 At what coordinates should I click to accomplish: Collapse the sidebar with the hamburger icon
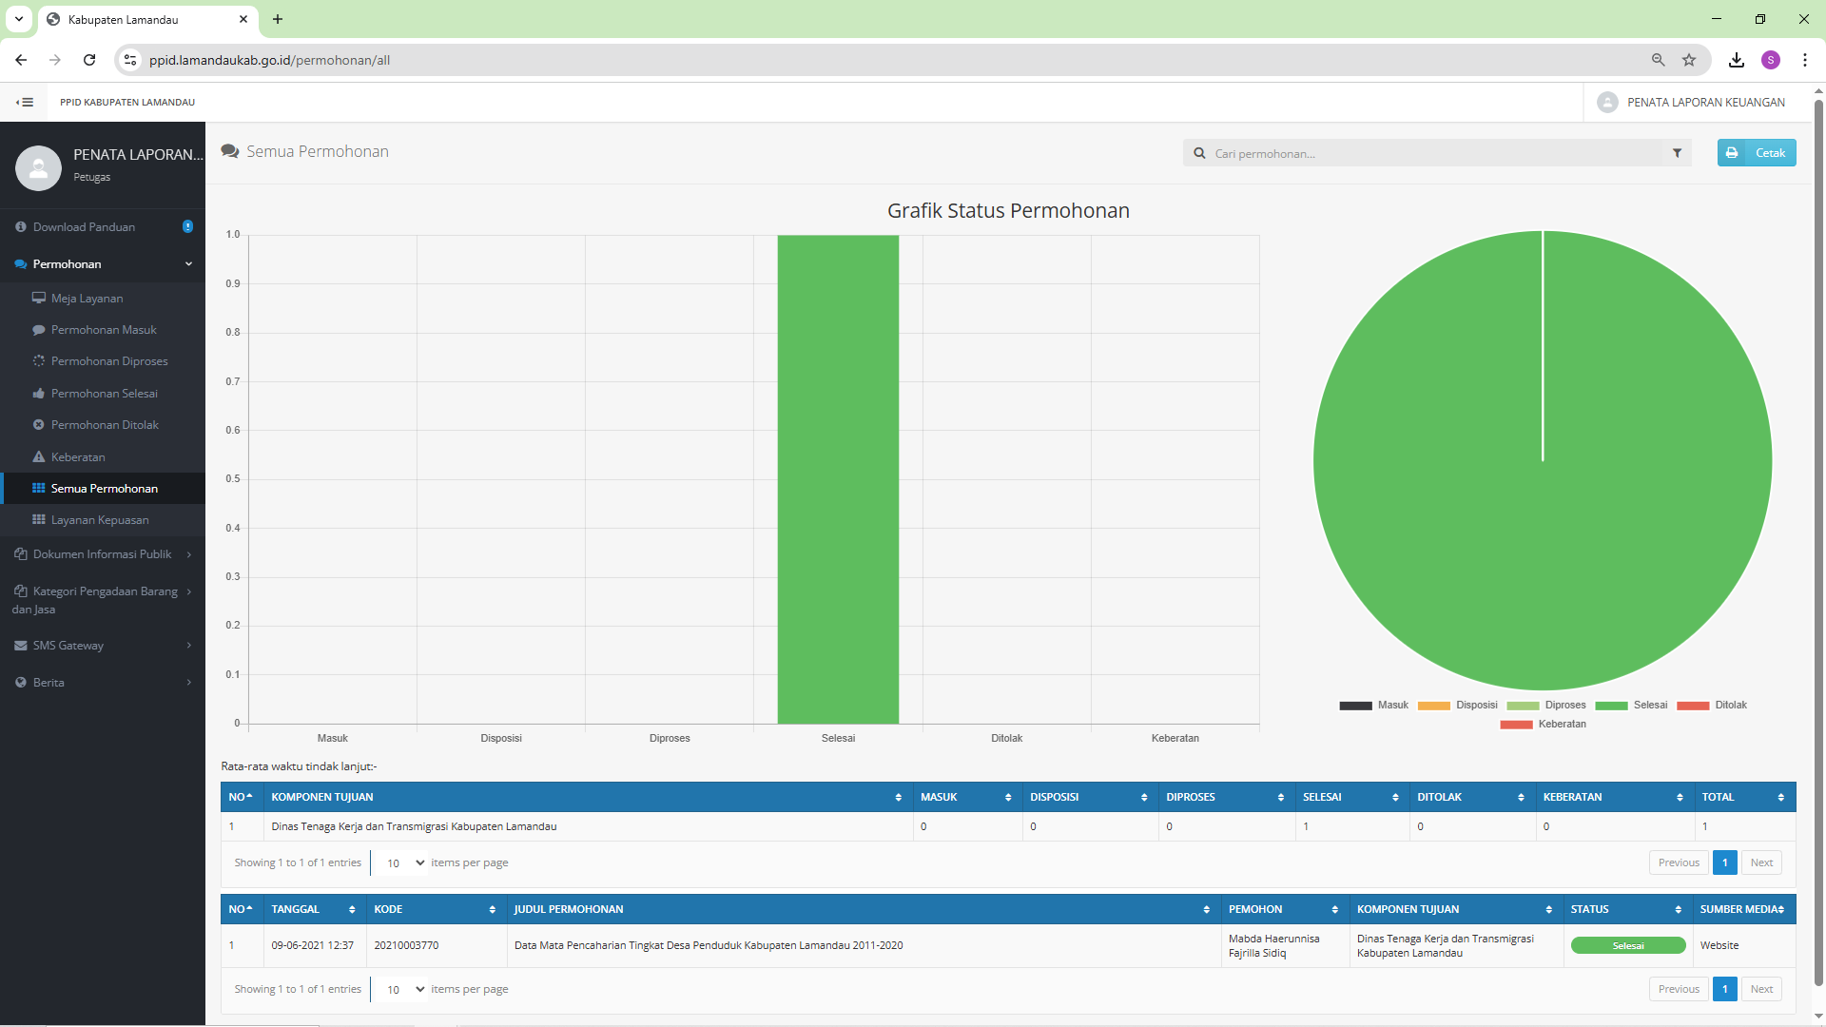point(25,103)
